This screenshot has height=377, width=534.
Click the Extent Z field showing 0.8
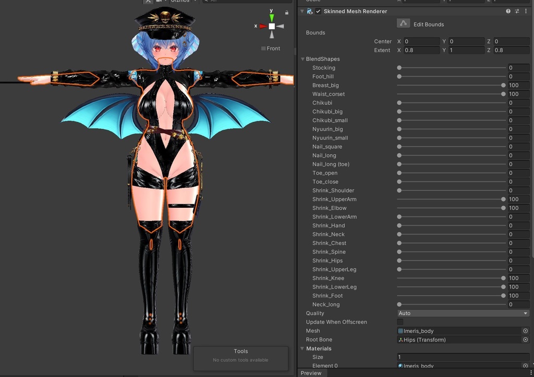point(512,50)
